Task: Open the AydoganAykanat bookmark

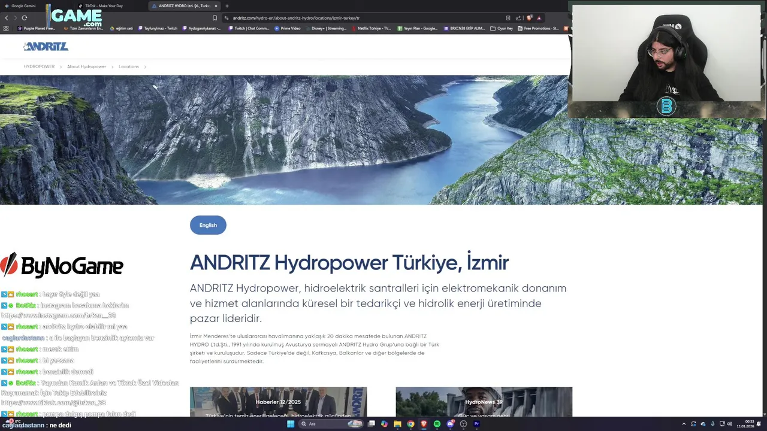Action: pyautogui.click(x=203, y=28)
